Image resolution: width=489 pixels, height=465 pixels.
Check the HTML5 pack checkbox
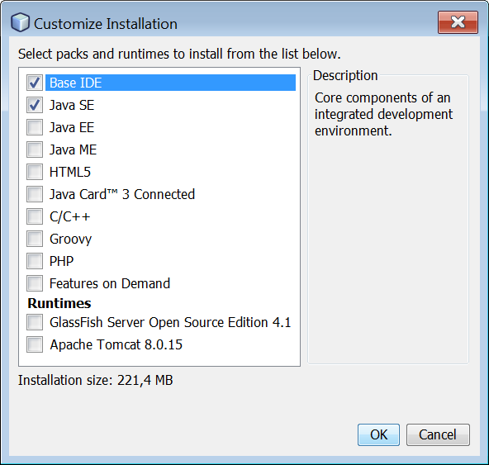35,172
